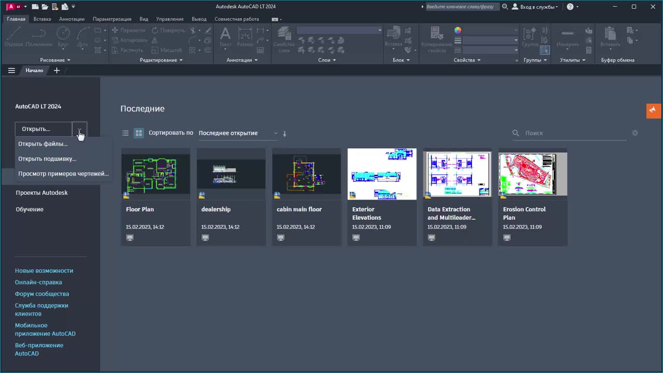This screenshot has width=663, height=373.
Task: Select the Полилиния polyline tool
Action: 39,37
